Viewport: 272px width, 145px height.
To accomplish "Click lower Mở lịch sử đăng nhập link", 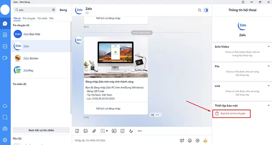I will pos(108,108).
